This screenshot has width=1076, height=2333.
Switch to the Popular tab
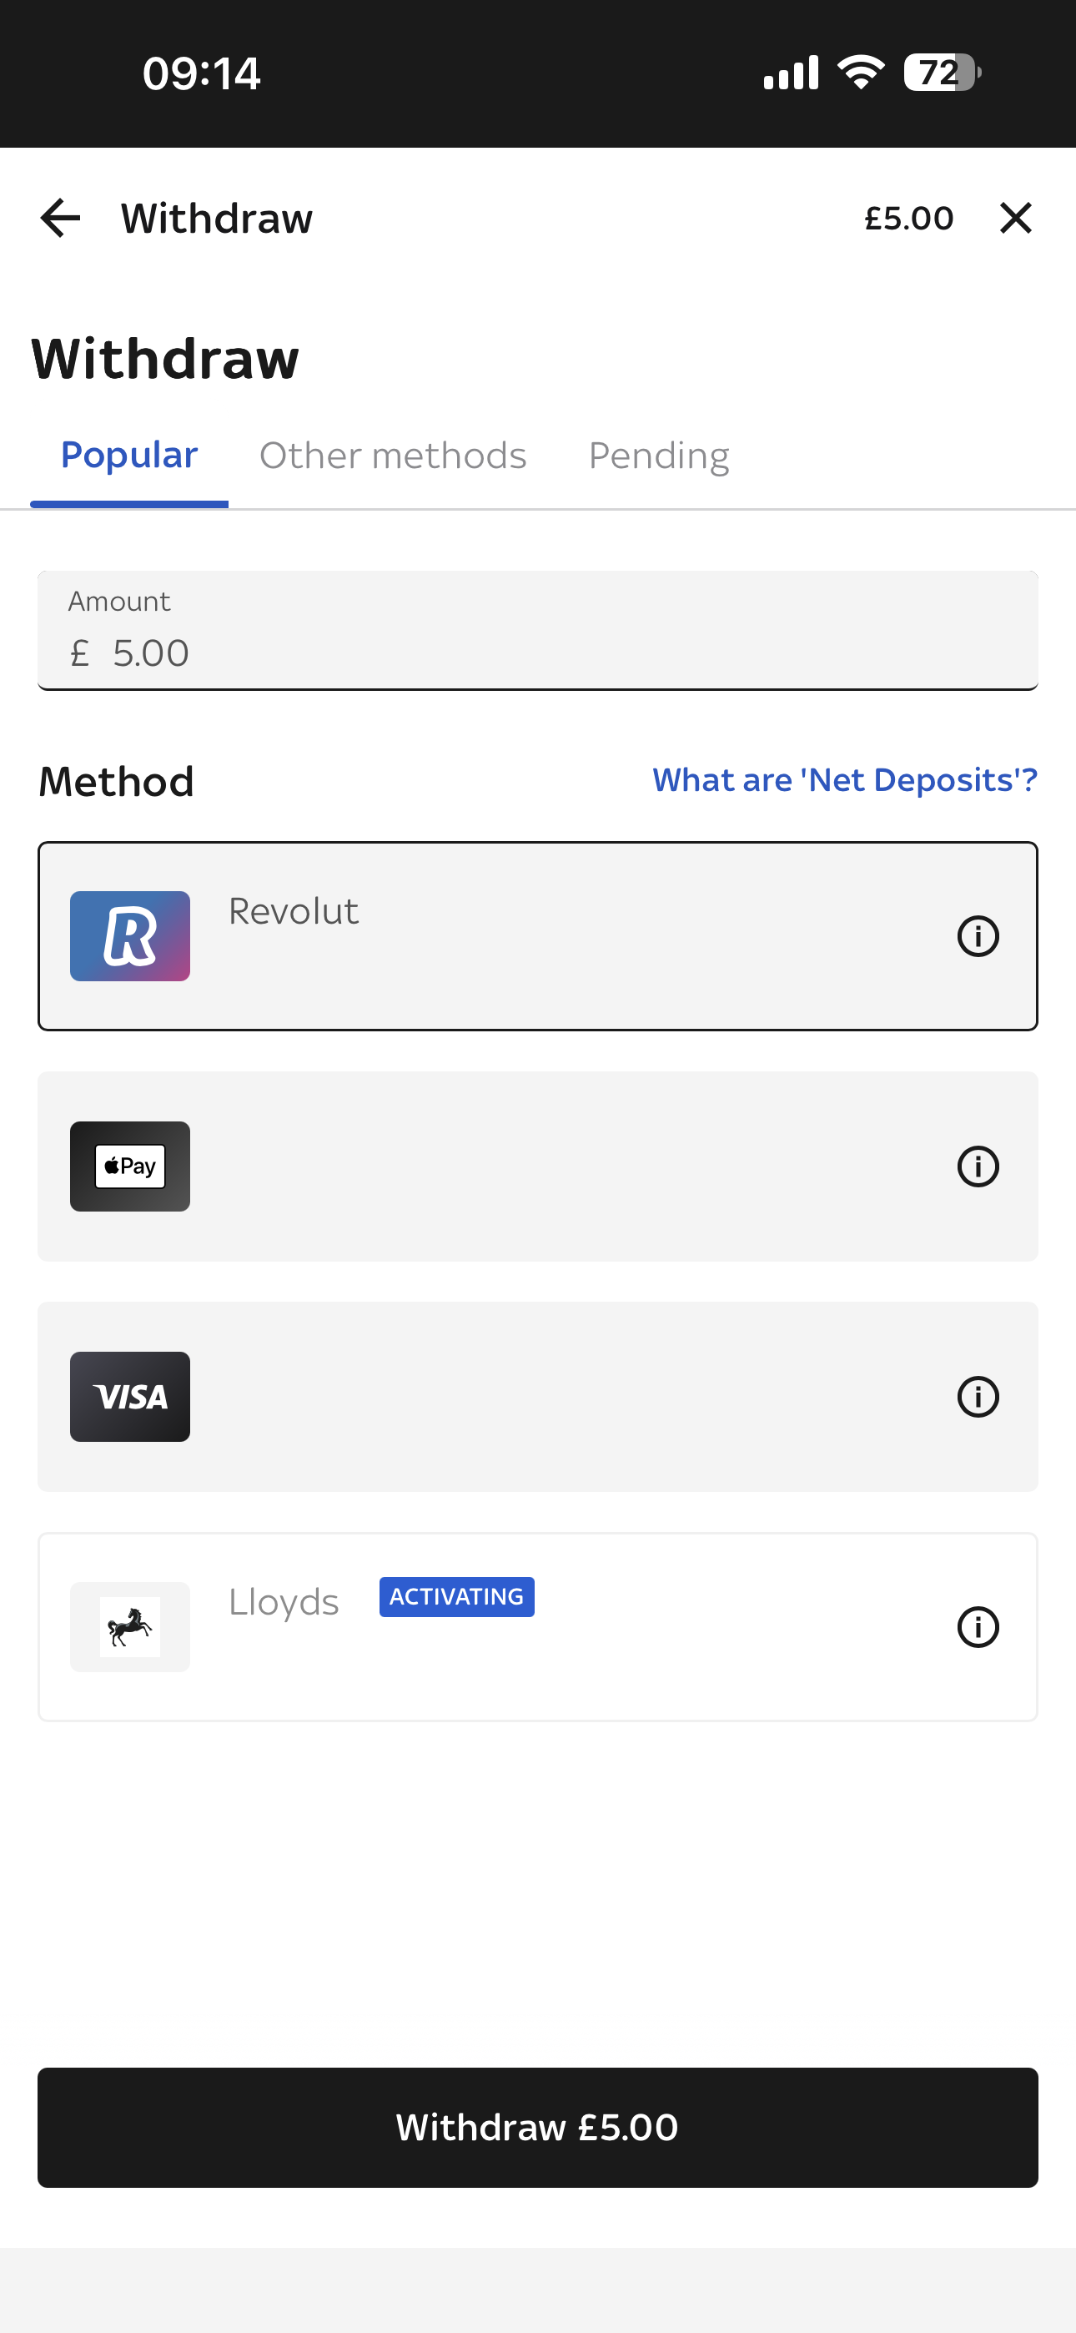pos(129,456)
